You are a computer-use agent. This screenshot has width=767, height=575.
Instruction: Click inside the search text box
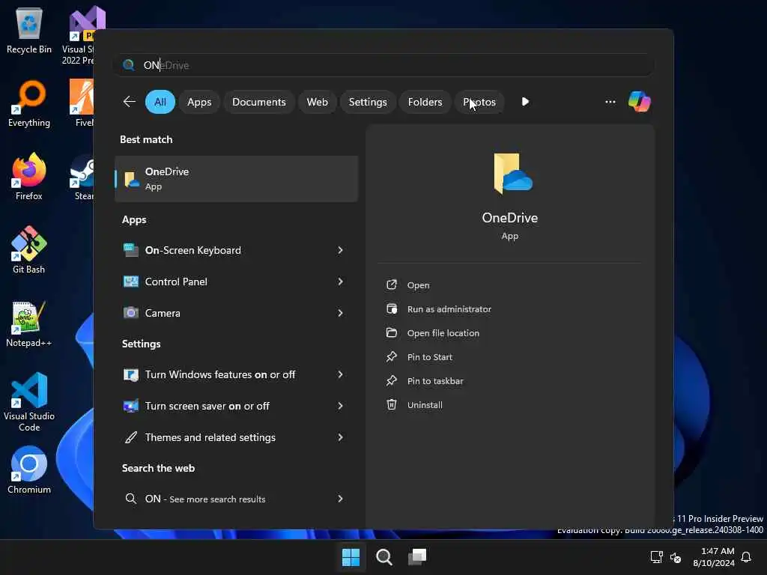383,65
